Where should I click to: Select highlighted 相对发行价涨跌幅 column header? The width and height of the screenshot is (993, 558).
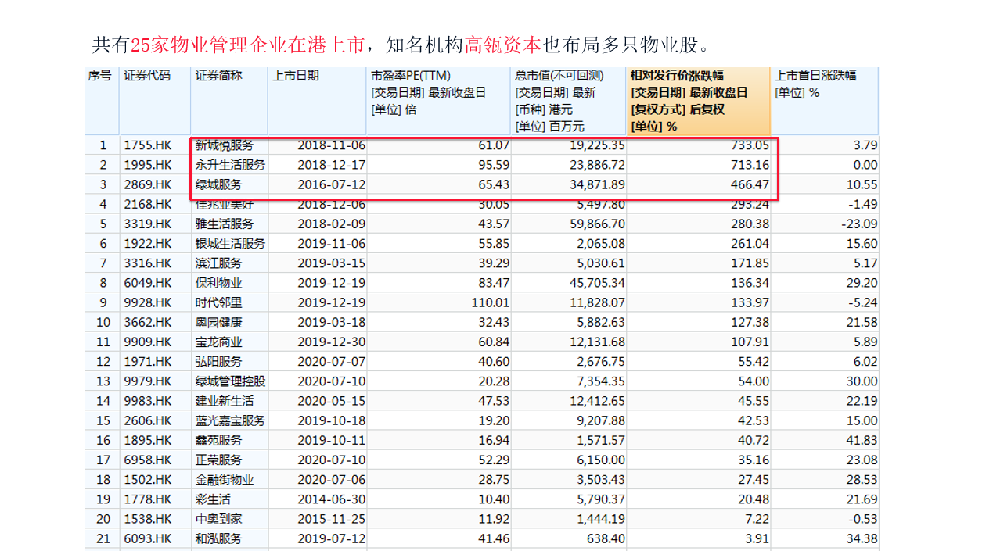pyautogui.click(x=678, y=76)
